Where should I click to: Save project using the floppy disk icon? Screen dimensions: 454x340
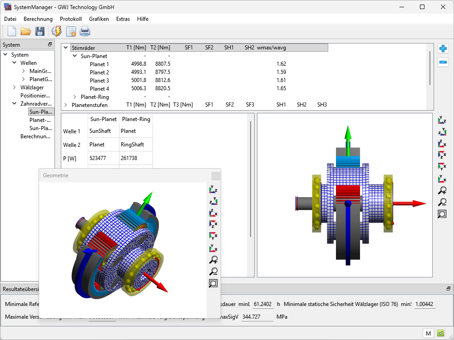(x=40, y=31)
